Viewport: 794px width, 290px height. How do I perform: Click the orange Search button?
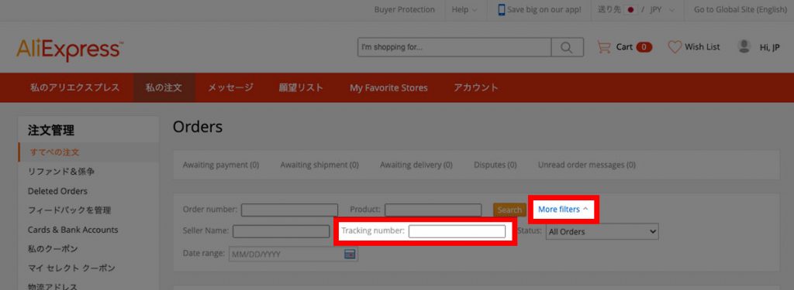coord(509,210)
